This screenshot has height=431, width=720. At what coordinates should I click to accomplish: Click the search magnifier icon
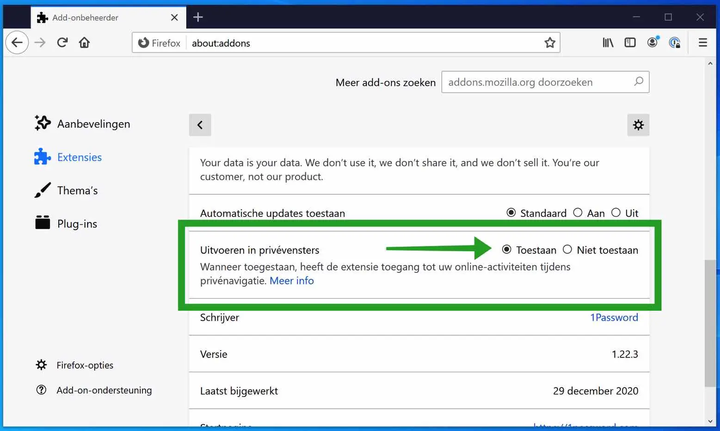(x=639, y=82)
